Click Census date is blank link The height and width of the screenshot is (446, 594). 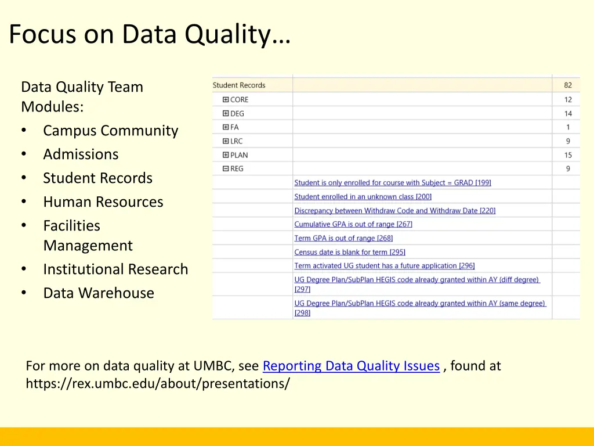pos(349,252)
